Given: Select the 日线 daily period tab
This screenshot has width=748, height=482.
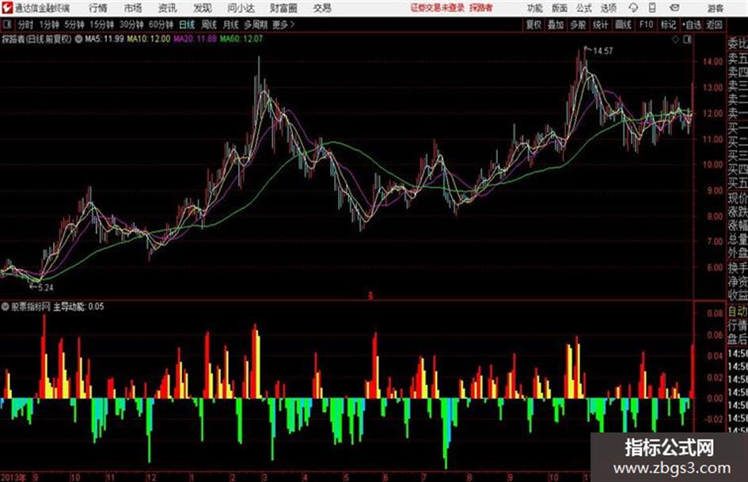Looking at the screenshot, I should tap(187, 25).
